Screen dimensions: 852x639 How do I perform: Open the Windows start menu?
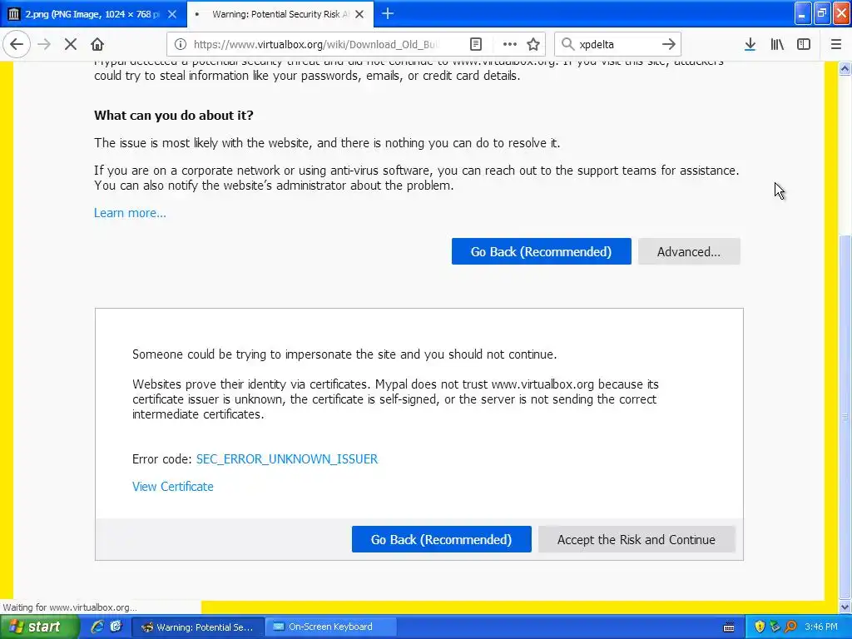pyautogui.click(x=39, y=627)
